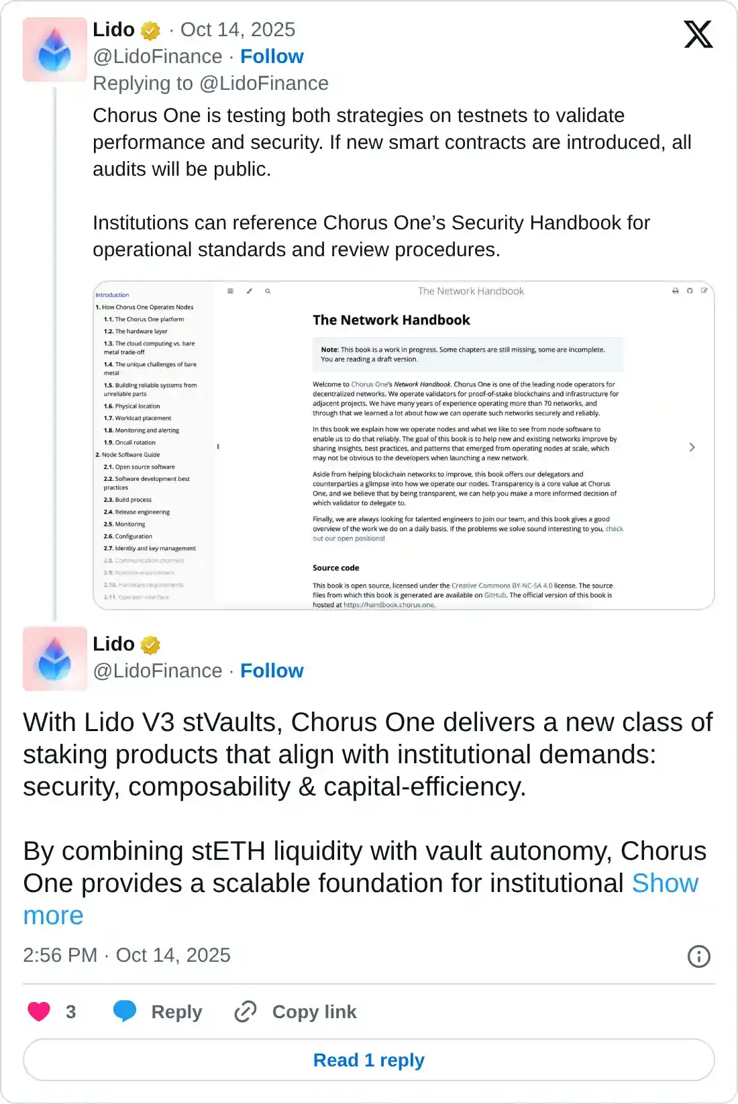
Task: Open the Network Handbook screenshot image
Action: click(403, 445)
